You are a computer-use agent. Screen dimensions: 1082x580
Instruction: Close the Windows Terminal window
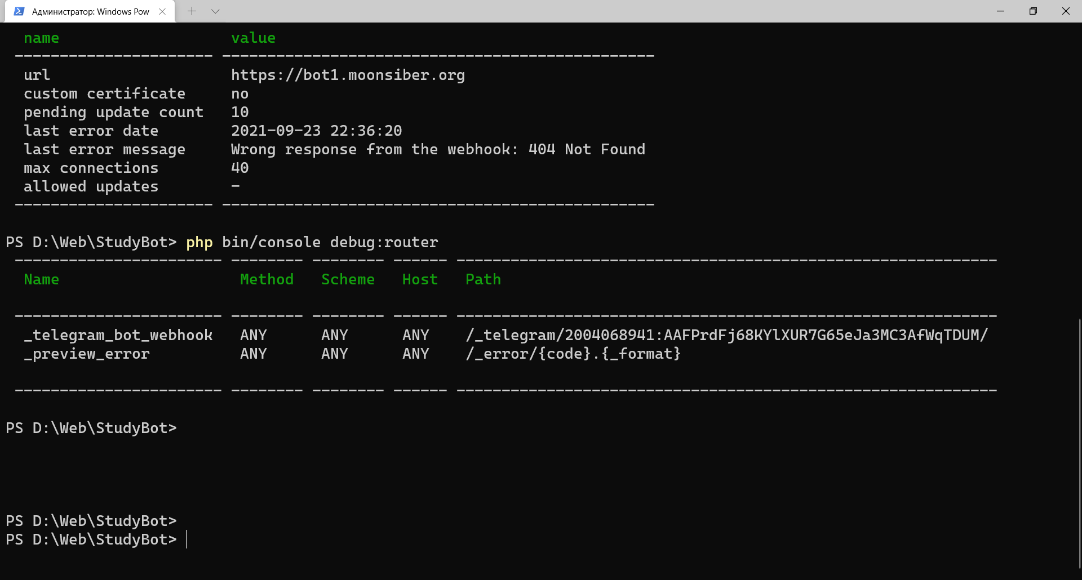click(1066, 11)
